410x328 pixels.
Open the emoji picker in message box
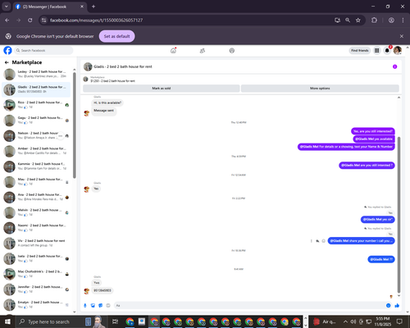click(x=388, y=305)
